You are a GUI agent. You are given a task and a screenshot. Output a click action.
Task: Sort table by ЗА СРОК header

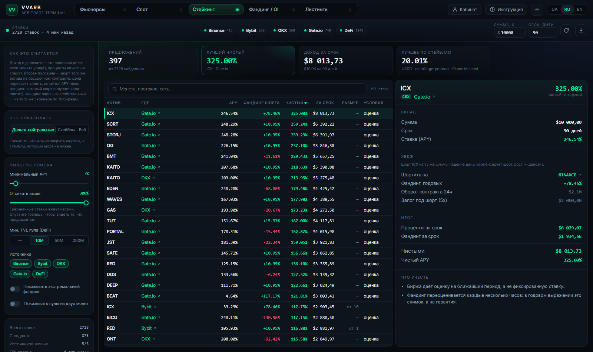pyautogui.click(x=325, y=103)
